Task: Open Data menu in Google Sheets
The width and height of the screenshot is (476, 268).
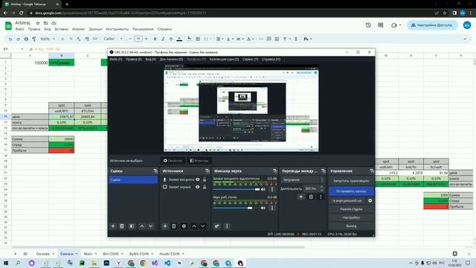Action: (x=95, y=29)
